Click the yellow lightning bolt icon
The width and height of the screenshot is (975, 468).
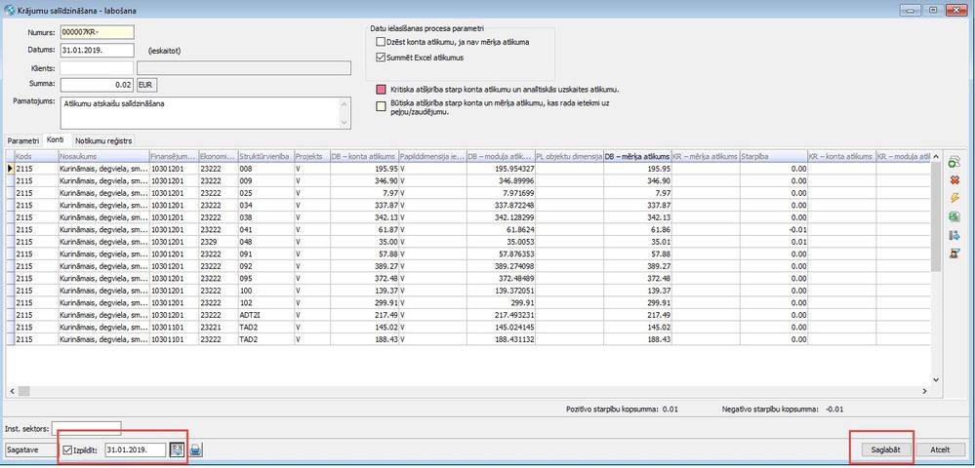coord(954,198)
